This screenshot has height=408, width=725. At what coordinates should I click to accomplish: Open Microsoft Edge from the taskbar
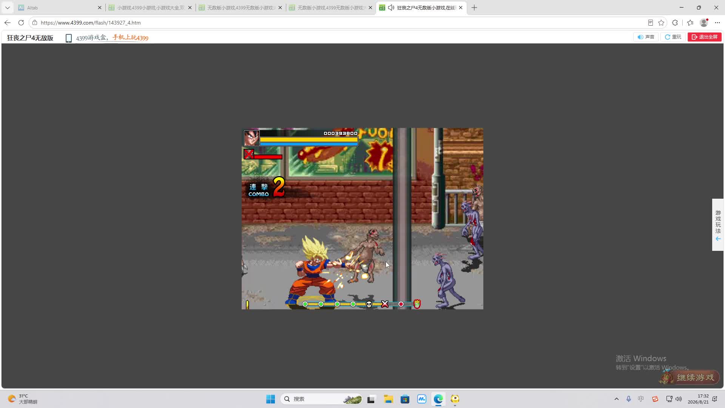tap(438, 399)
